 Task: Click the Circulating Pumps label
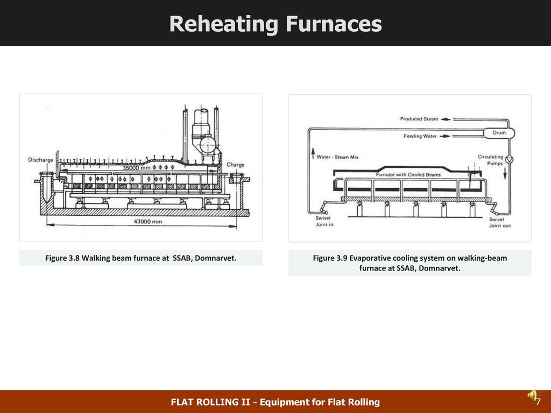tap(491, 160)
